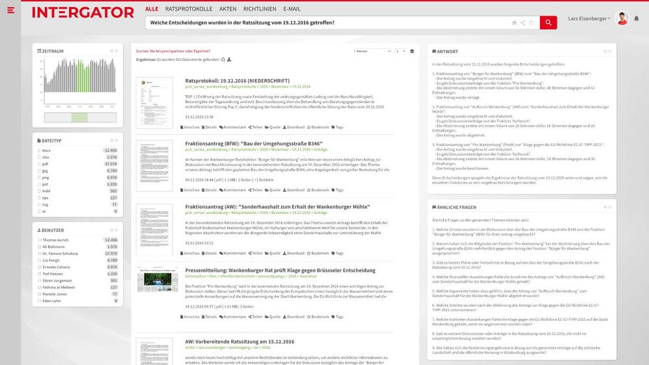Bookmark the Ratsprotokoll 19.12.2016 result
649x365 pixels.
point(318,127)
